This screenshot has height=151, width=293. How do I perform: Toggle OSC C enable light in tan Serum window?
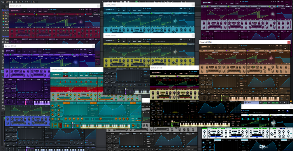[247, 50]
